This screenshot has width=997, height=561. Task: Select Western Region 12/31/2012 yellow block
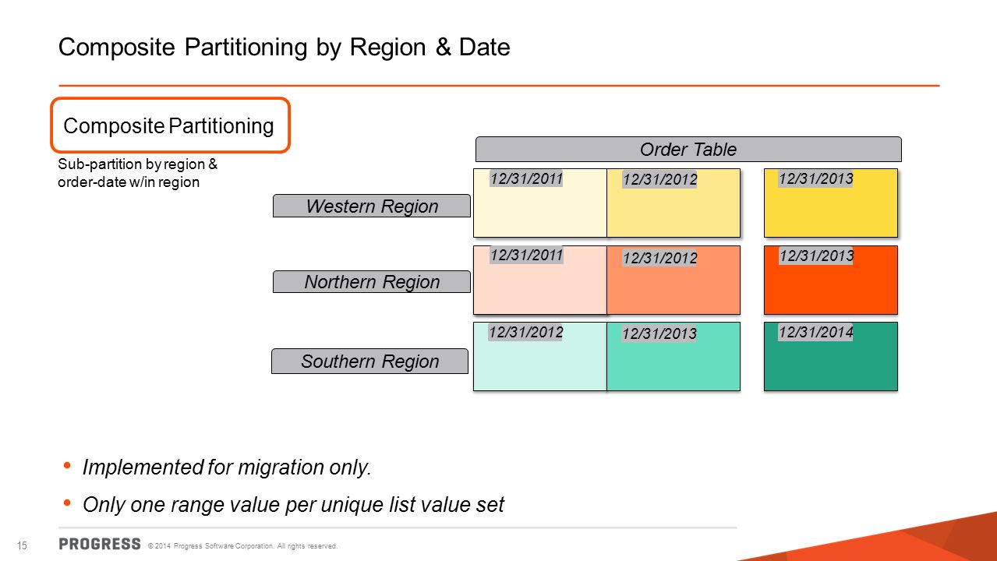pos(674,203)
